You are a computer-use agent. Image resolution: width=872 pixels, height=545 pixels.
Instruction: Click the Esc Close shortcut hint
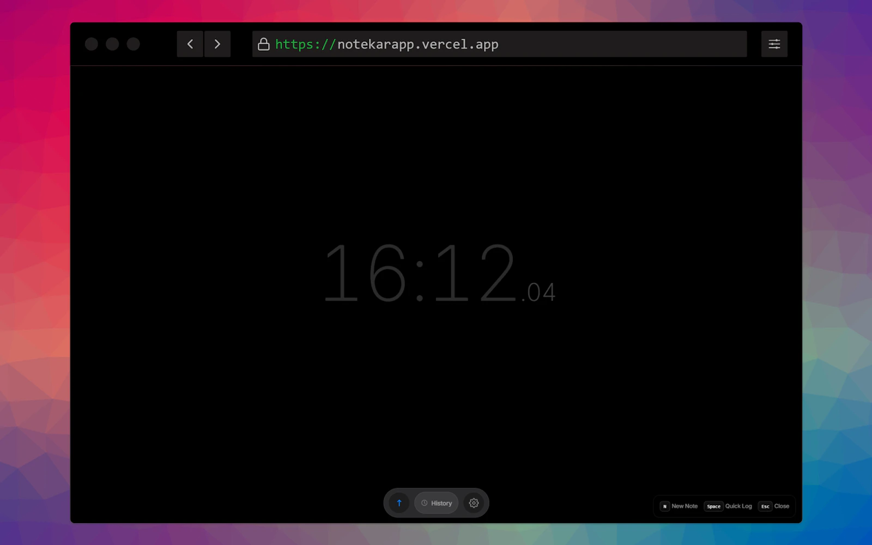(774, 506)
